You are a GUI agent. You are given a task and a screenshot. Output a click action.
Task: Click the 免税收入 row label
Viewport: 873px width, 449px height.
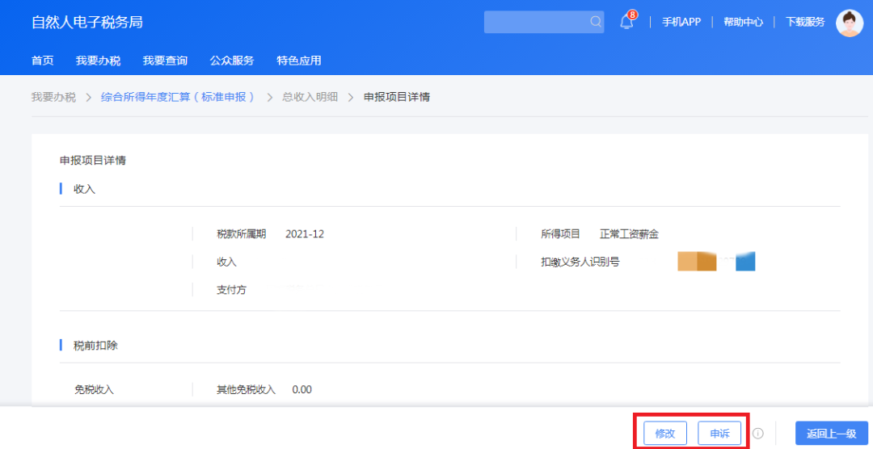coord(94,389)
